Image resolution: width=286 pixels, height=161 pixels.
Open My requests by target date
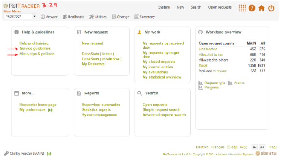(161, 55)
